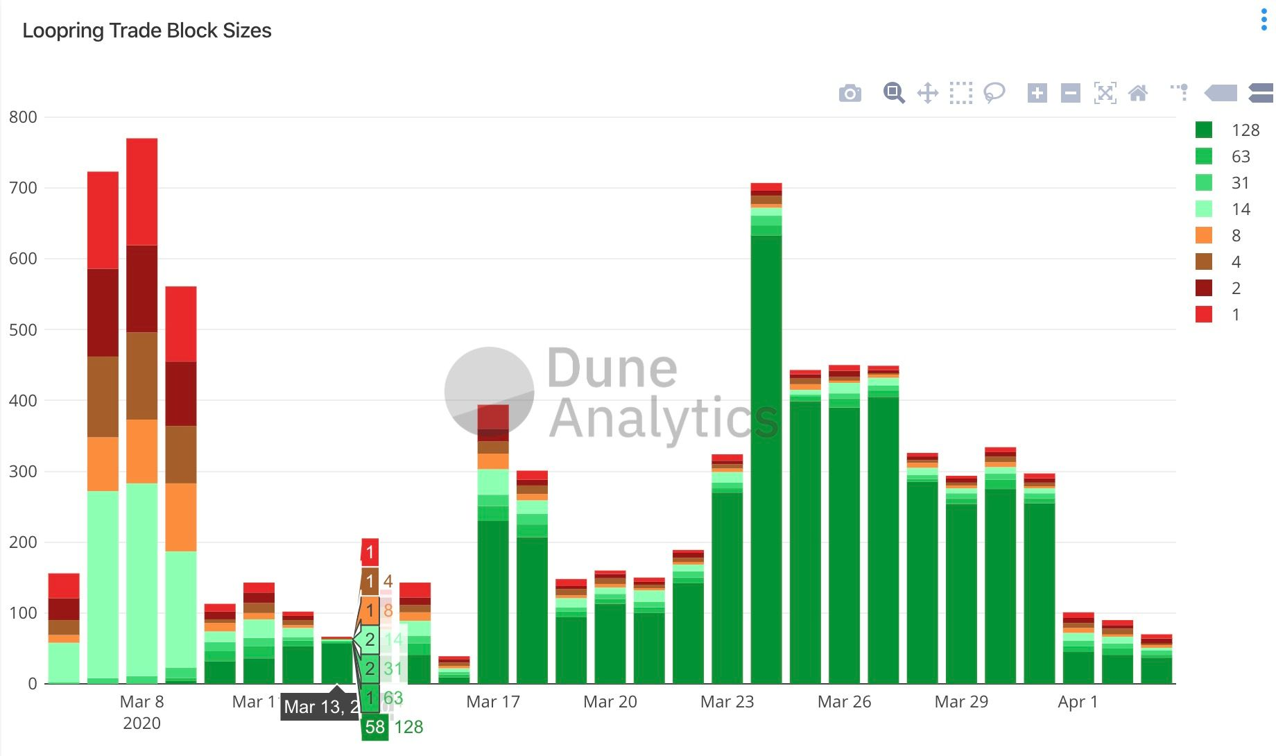The height and width of the screenshot is (756, 1276).
Task: Hide the 31 series via legend label
Action: point(1240,183)
